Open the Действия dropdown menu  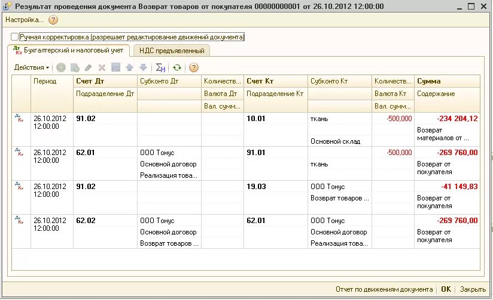(32, 67)
